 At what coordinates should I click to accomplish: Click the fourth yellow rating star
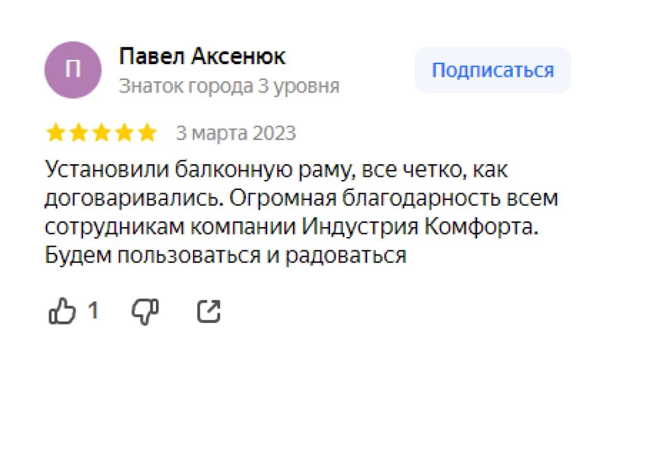124,133
